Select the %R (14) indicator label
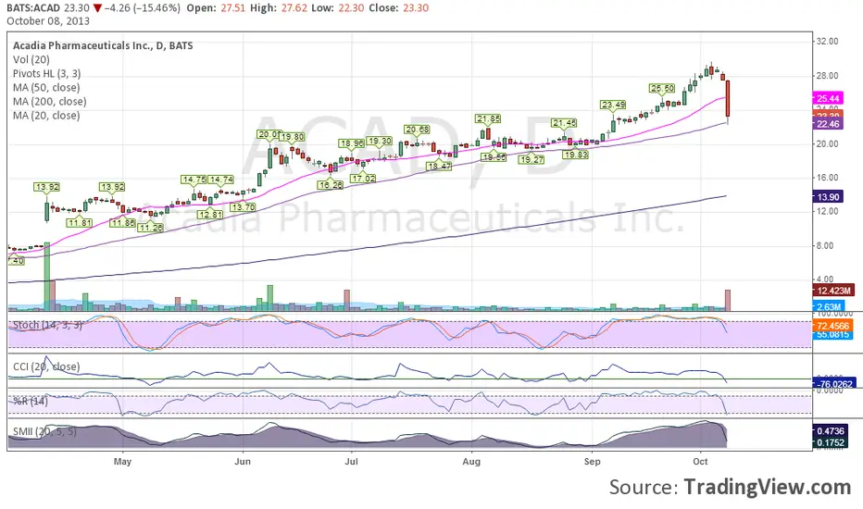863x509 pixels. tap(31, 401)
